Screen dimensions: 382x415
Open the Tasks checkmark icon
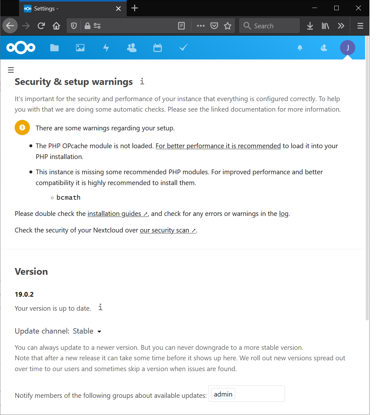click(183, 48)
